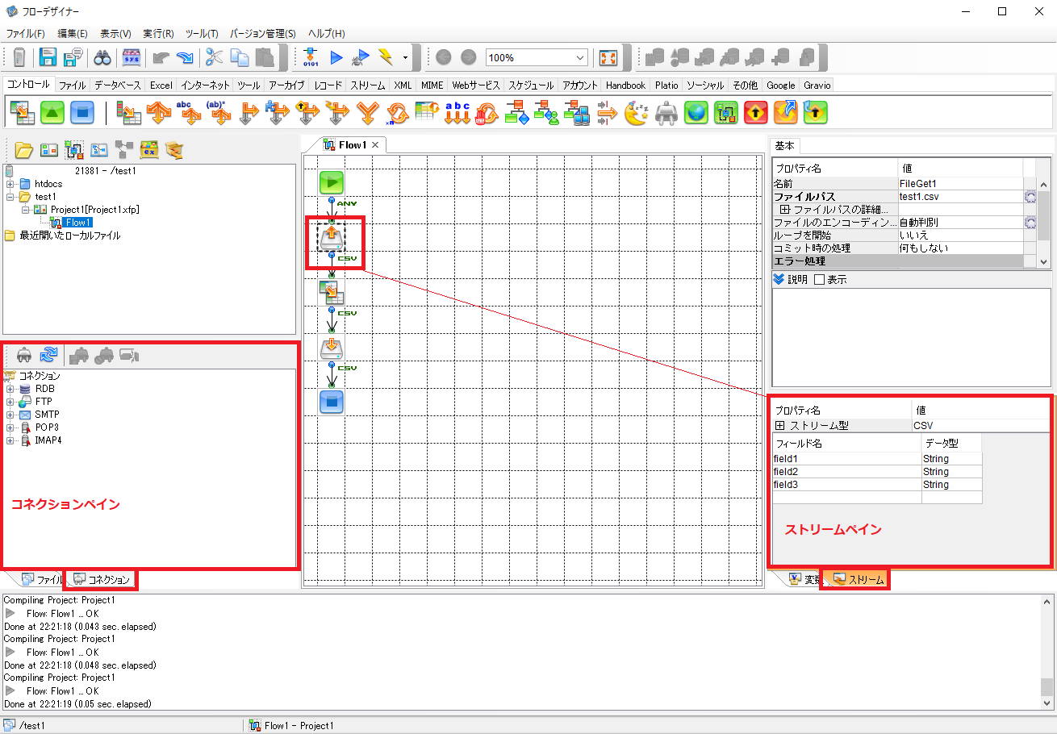Open the ファイル(F) menu

click(26, 34)
